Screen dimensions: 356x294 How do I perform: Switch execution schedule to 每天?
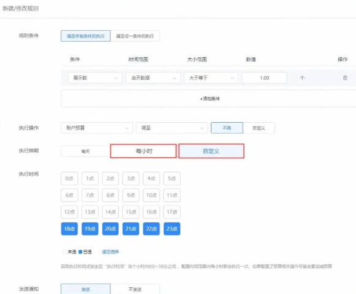(86, 151)
